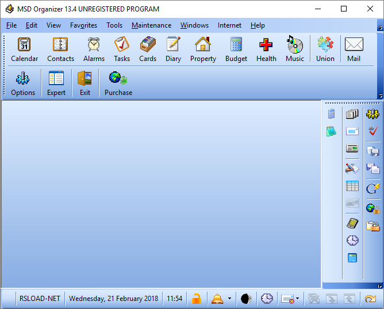384x309 pixels.
Task: Click the blue calculator icon in side toolbar
Action: click(x=352, y=258)
